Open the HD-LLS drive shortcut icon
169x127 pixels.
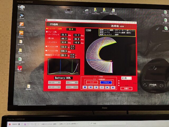click(x=87, y=11)
